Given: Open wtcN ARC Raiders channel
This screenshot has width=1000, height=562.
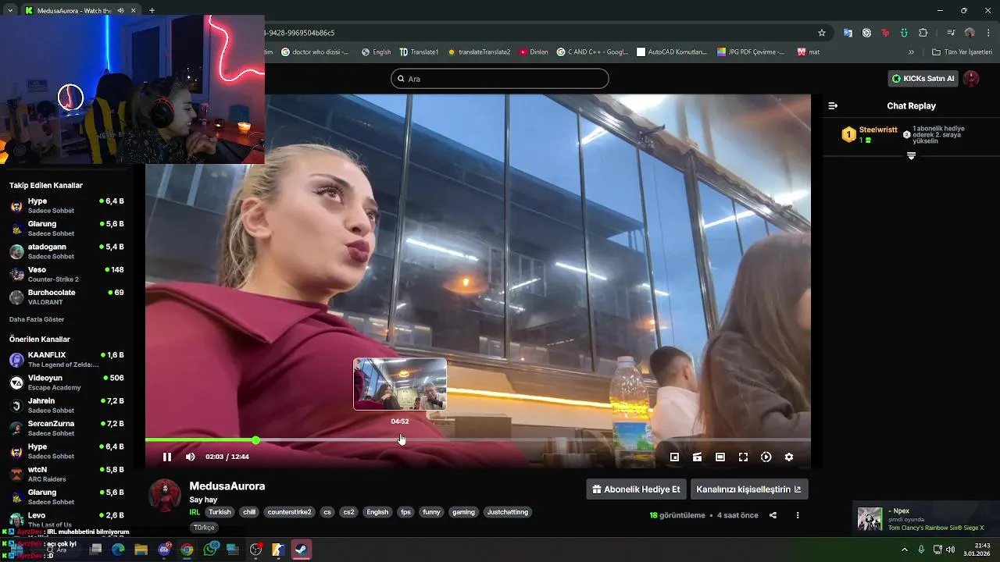Looking at the screenshot, I should click(x=66, y=474).
